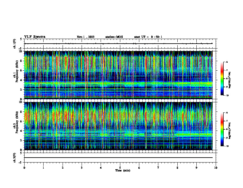Click the time axis tick label '1'
The width and height of the screenshot is (243, 188).
click(x=43, y=168)
